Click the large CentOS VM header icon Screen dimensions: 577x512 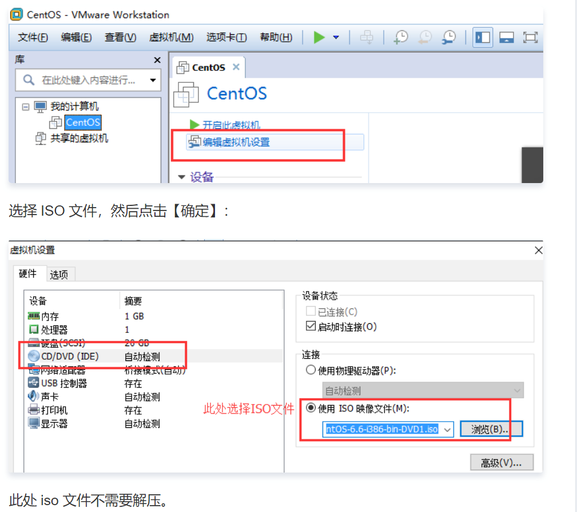coord(186,94)
